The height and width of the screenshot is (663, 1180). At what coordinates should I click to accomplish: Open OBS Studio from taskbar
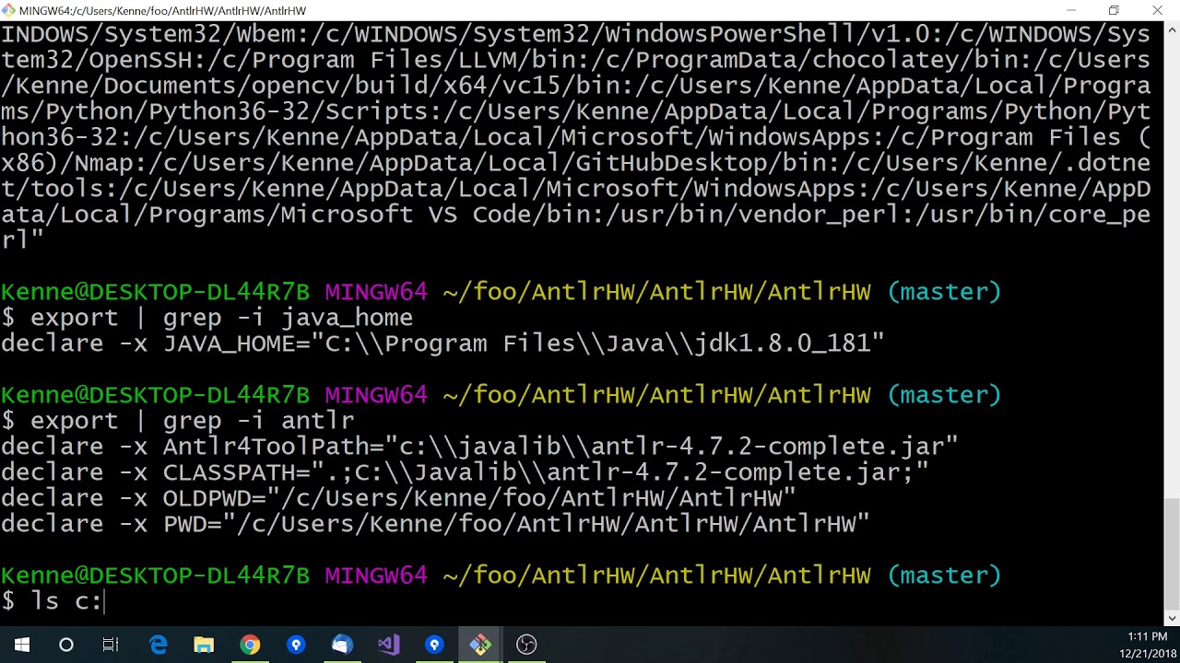click(x=526, y=645)
